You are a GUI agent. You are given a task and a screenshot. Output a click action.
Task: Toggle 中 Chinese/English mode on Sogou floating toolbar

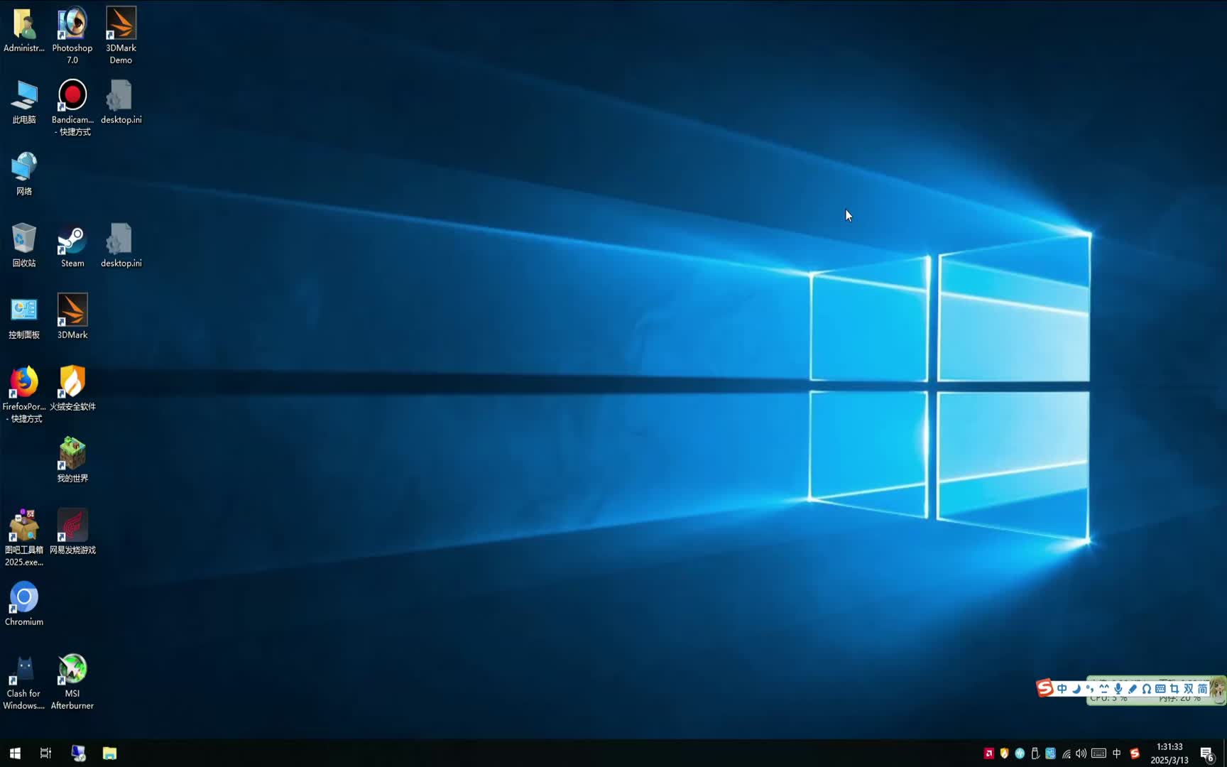point(1062,689)
